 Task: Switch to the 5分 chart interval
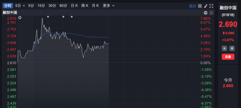pos(31,6)
